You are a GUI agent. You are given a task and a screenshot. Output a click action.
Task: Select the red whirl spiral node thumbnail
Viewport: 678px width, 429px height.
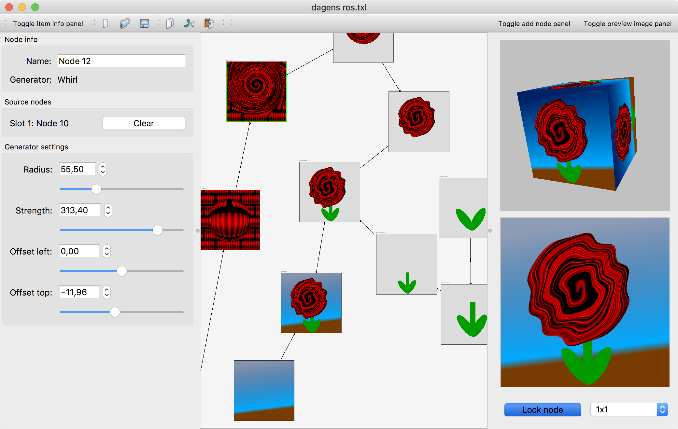pos(256,92)
